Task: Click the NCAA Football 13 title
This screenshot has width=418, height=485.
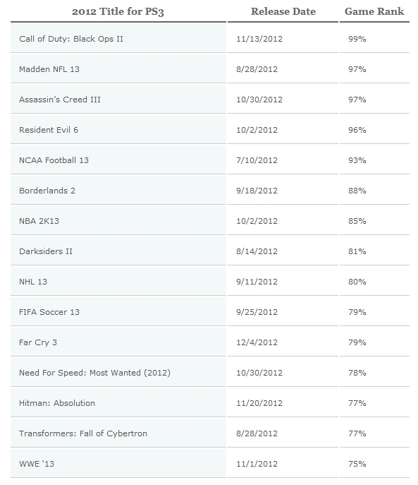Action: coord(54,160)
